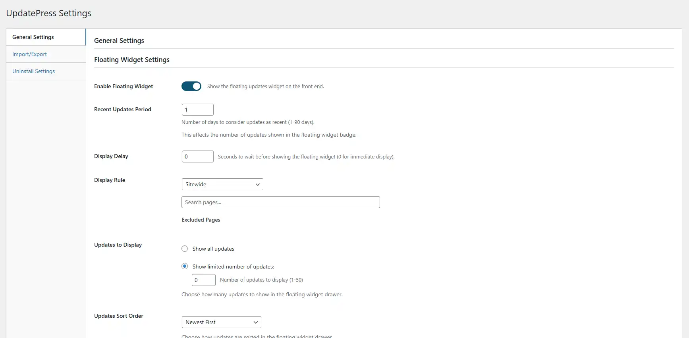Open the Display Rule Sitewide dropdown
The height and width of the screenshot is (338, 689).
point(222,184)
